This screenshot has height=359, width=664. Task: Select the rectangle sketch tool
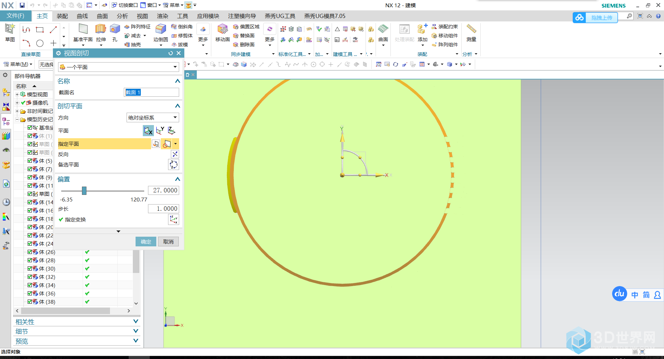(40, 30)
